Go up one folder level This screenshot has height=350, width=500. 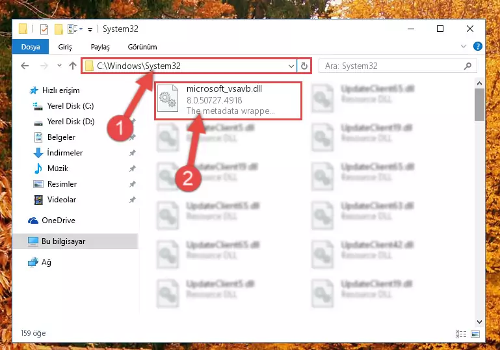pyautogui.click(x=73, y=66)
